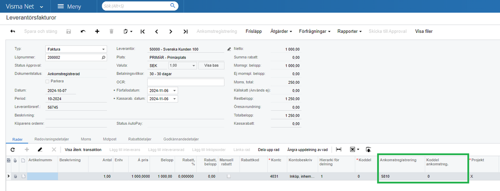Viewport: 500px width, 191px height.
Task: Jump to last record icon
Action: pyautogui.click(x=185, y=31)
